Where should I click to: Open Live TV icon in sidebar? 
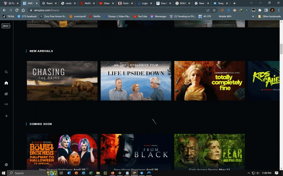[x=6, y=104]
